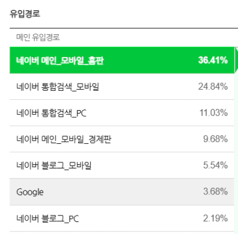This screenshot has width=238, height=234.
Task: Select 네이버 통합검색_PC row
Action: pyautogui.click(x=122, y=113)
